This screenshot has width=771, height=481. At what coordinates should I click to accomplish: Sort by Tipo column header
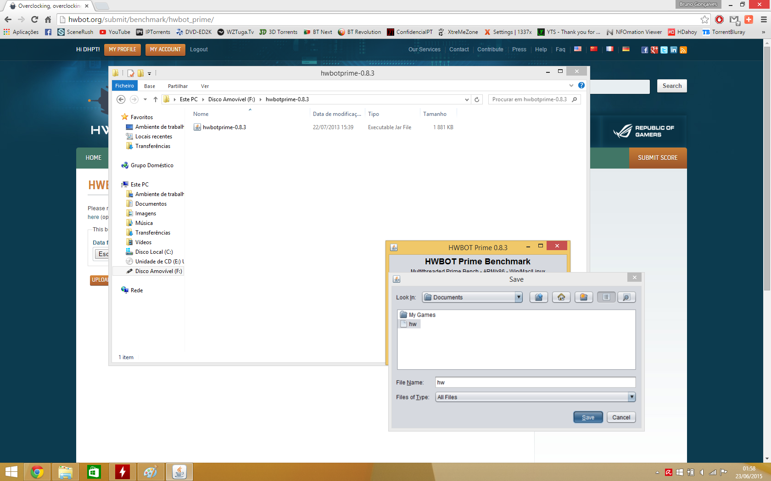[374, 114]
